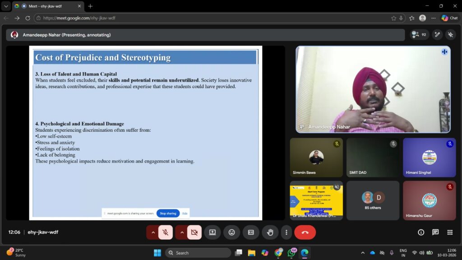Image resolution: width=462 pixels, height=260 pixels.
Task: Click the annotation pen icon
Action: point(437,34)
